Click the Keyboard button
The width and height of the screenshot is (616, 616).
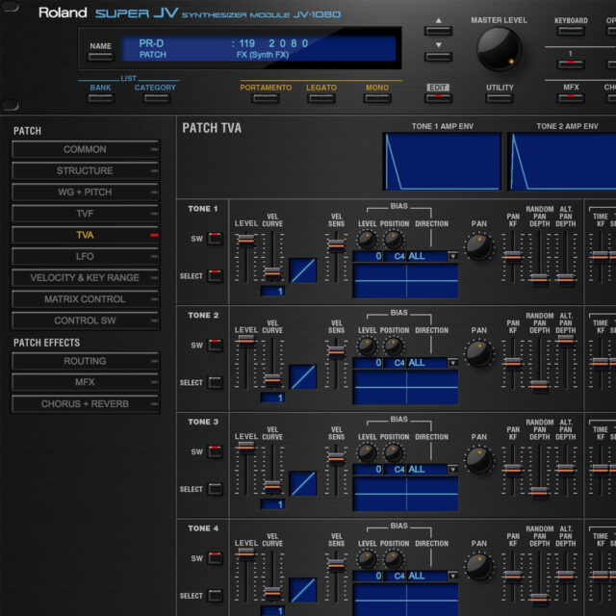[571, 31]
